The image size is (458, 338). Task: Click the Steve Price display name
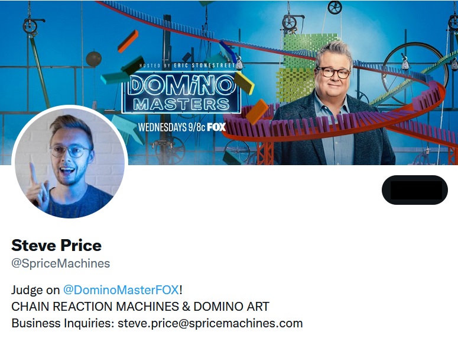click(x=56, y=245)
